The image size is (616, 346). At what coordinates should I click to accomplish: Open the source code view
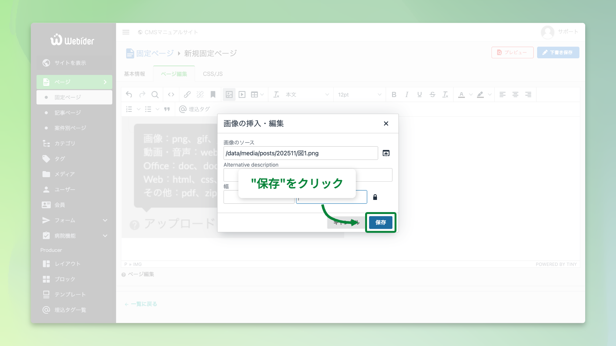171,95
